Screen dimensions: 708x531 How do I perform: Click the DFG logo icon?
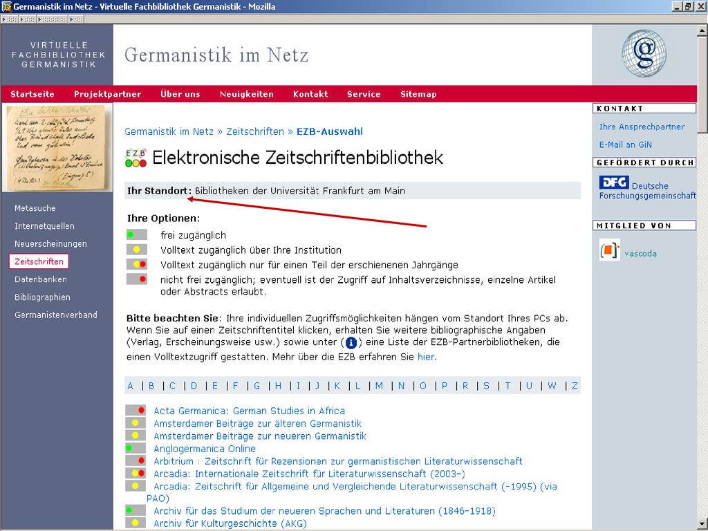point(614,183)
